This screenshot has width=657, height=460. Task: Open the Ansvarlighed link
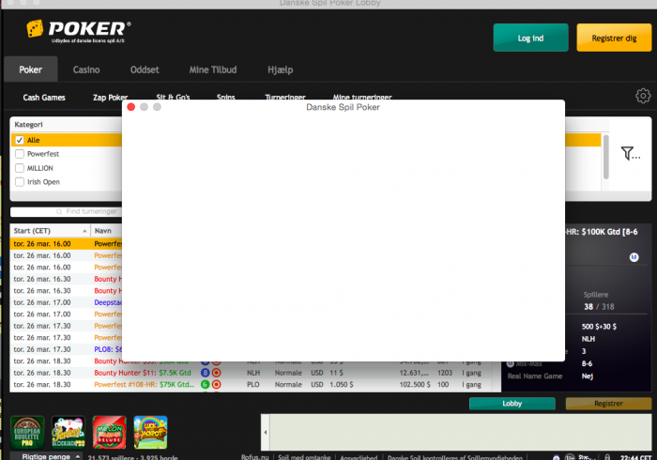point(359,457)
